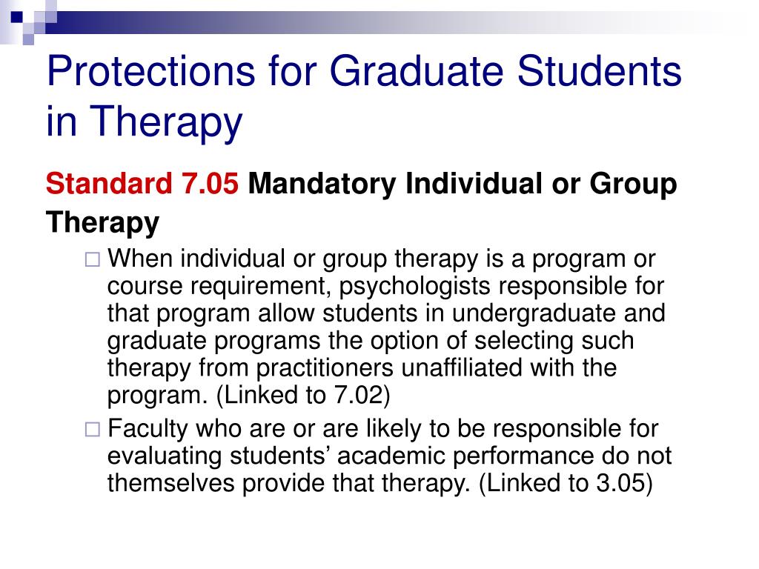This screenshot has height=569, width=759.
Task: Click the dark blue square in top-left decoration
Action: point(17,18)
